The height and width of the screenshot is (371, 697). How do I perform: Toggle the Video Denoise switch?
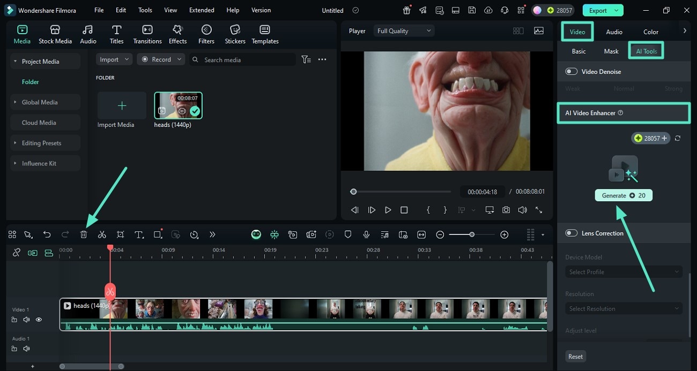point(572,71)
